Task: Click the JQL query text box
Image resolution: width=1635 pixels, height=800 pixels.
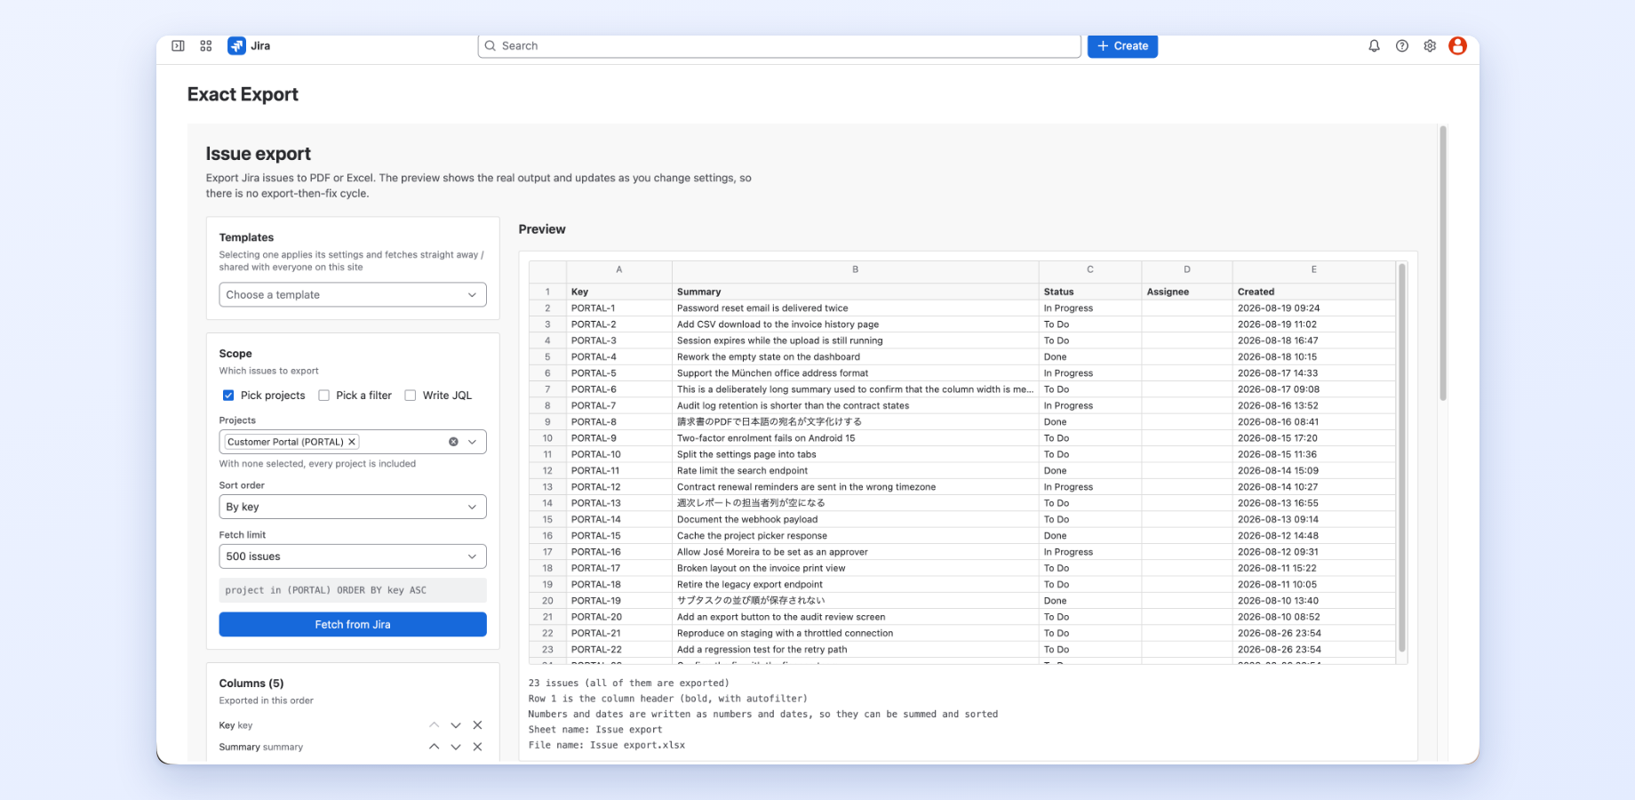Action: [x=353, y=590]
